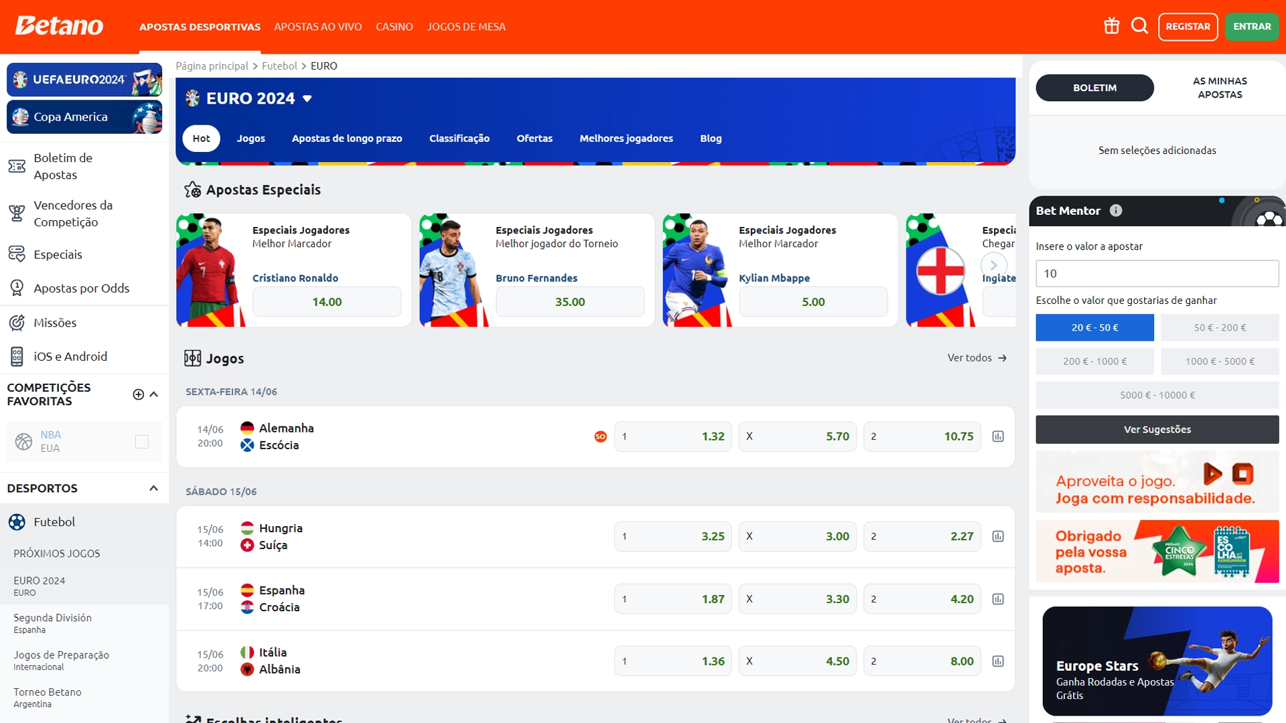Click the Betano logo
Image resolution: width=1286 pixels, height=723 pixels.
(x=59, y=26)
